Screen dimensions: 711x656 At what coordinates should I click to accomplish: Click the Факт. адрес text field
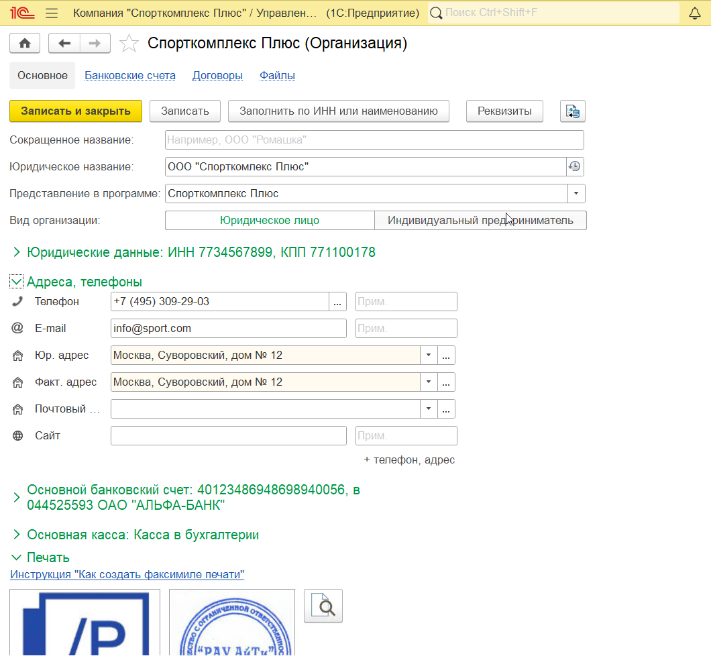pos(266,382)
